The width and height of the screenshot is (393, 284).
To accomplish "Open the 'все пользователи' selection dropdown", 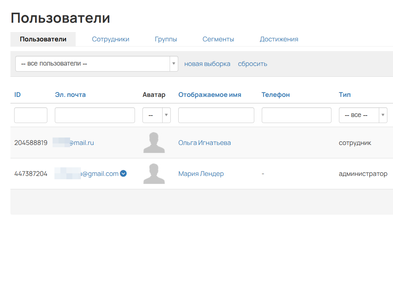I will (97, 64).
